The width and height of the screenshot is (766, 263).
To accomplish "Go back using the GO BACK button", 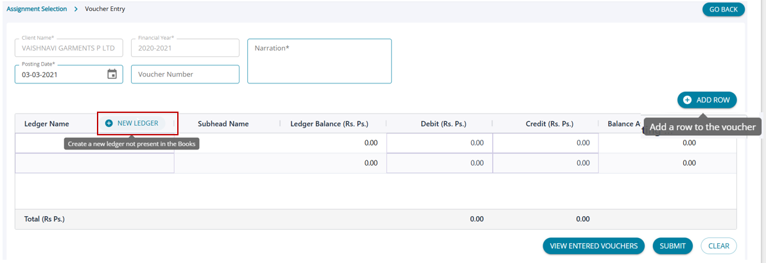I will click(723, 10).
